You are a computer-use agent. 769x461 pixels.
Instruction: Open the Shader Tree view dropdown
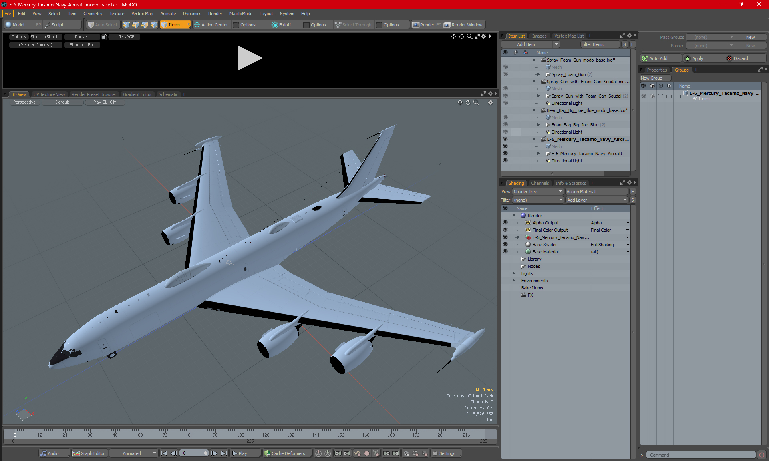538,192
